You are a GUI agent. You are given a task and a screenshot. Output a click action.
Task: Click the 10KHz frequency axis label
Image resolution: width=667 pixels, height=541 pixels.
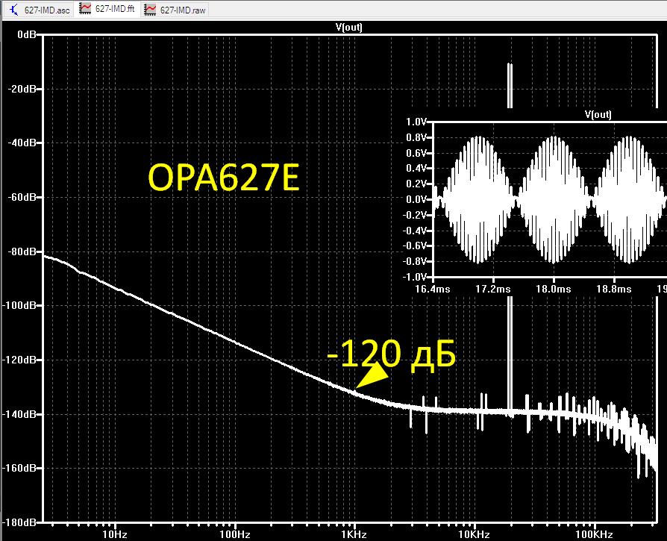click(475, 534)
